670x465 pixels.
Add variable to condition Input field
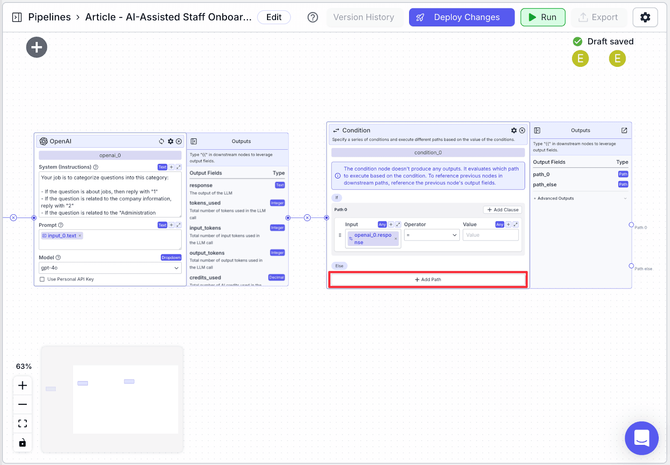pos(391,225)
